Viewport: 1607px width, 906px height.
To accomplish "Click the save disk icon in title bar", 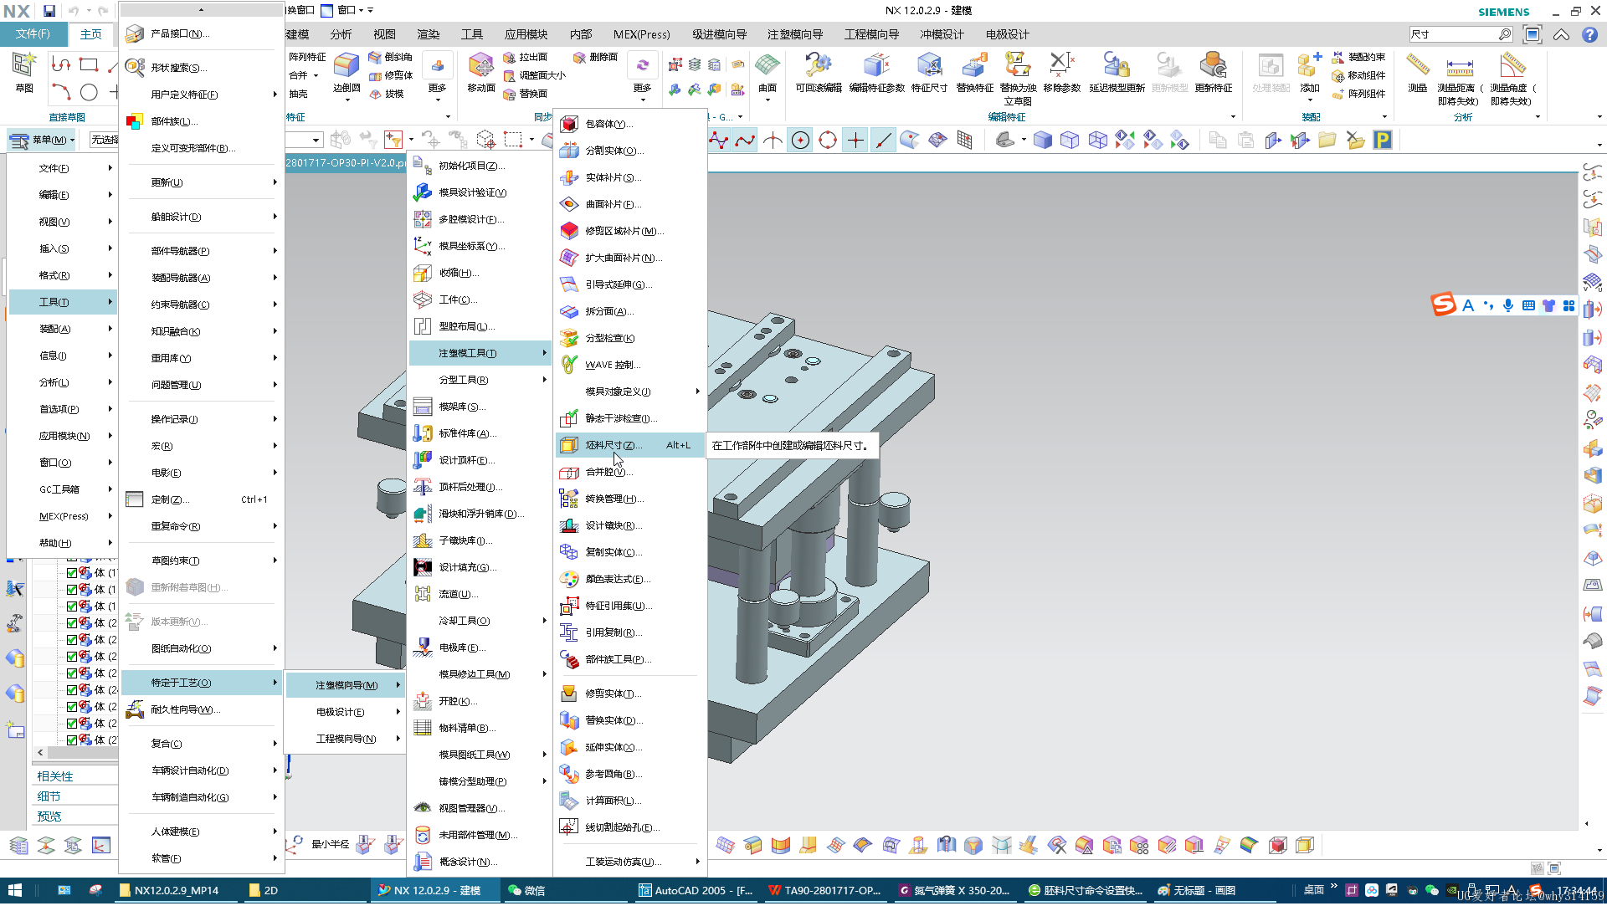I will 49,11.
